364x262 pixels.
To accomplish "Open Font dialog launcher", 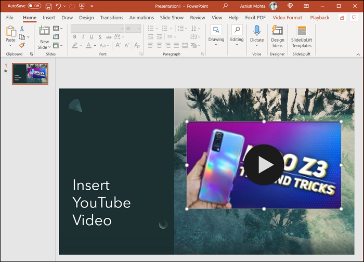I will pos(141,54).
